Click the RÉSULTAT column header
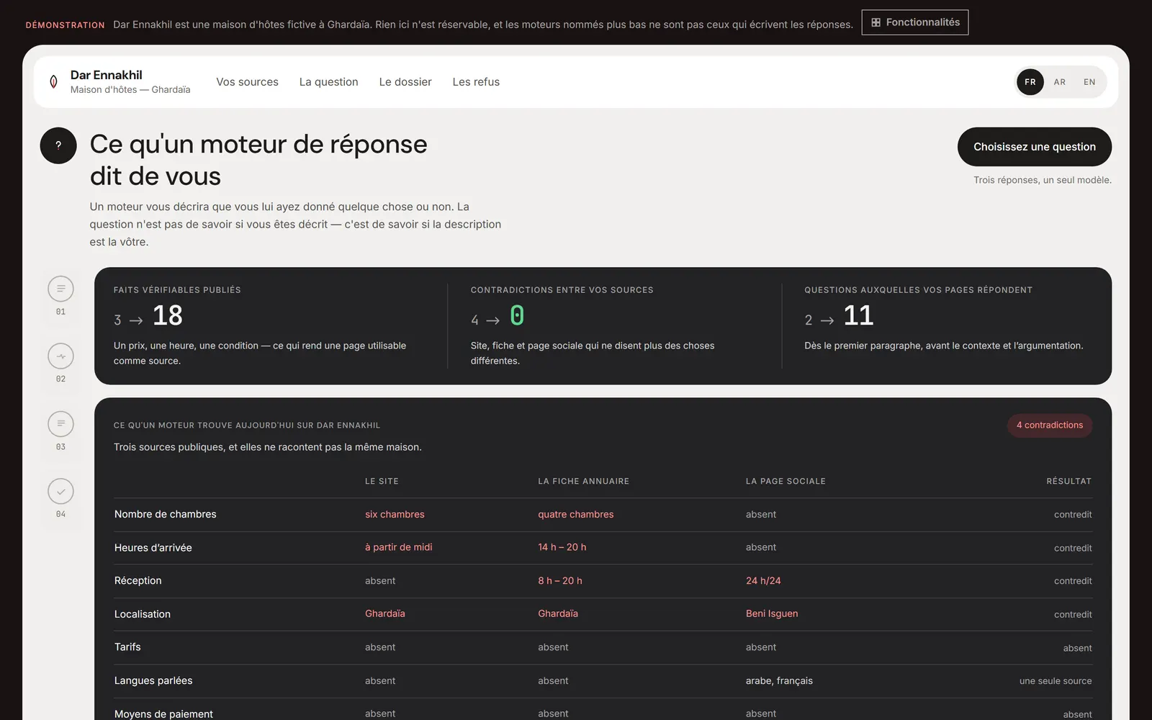 [x=1069, y=481]
